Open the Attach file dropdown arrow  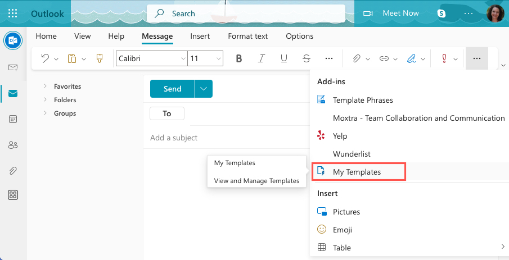coord(368,58)
